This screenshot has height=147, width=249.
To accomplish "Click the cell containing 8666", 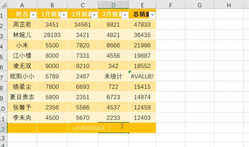I will click(x=113, y=45).
